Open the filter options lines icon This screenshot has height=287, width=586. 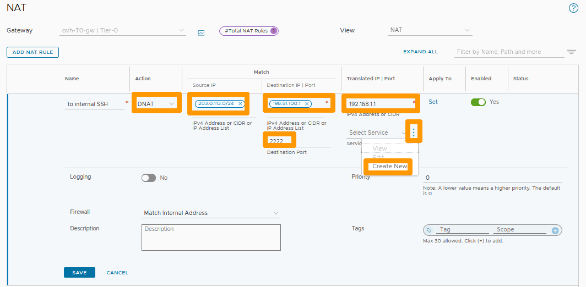(572, 52)
